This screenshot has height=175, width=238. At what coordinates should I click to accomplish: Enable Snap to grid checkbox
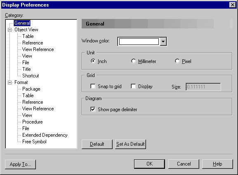click(93, 86)
